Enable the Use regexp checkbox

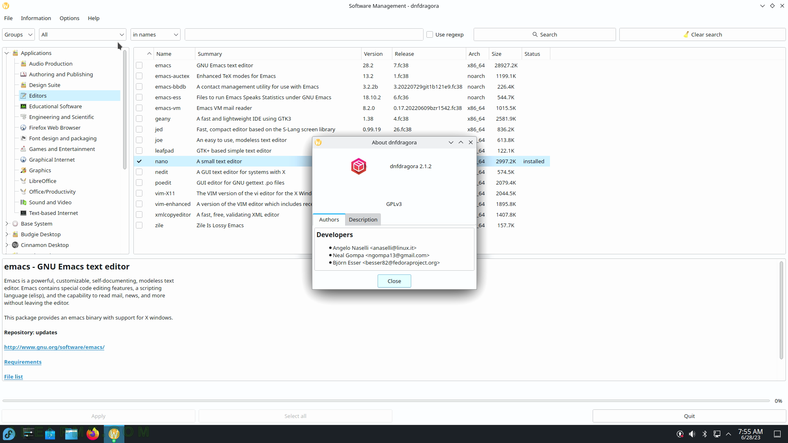[x=430, y=34]
